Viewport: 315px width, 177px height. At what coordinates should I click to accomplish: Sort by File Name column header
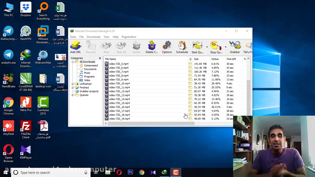(x=110, y=59)
